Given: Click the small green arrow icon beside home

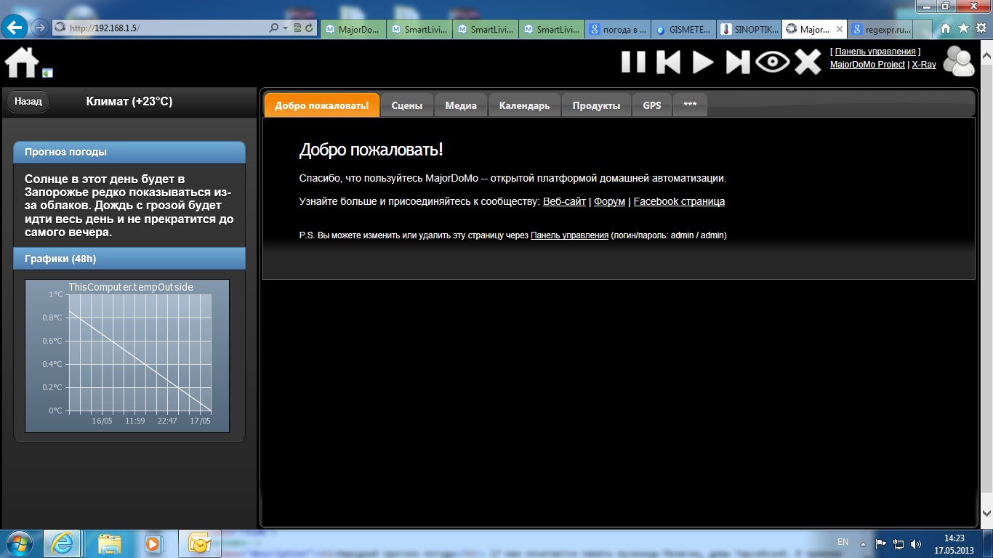Looking at the screenshot, I should tap(47, 73).
